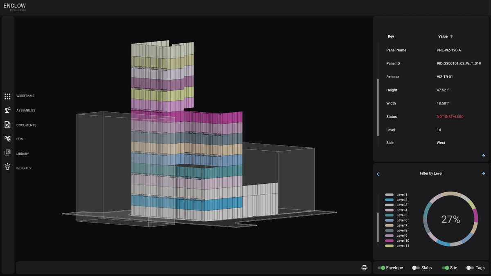Click the Panel Name key cell
Viewport: 491px width, 276px height.
click(x=396, y=50)
